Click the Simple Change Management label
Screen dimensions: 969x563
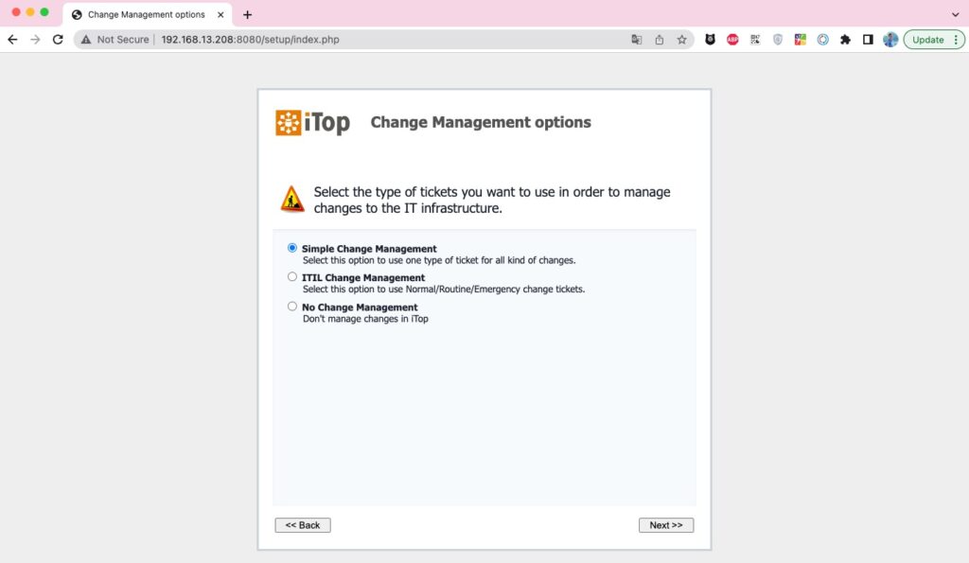[x=369, y=249]
